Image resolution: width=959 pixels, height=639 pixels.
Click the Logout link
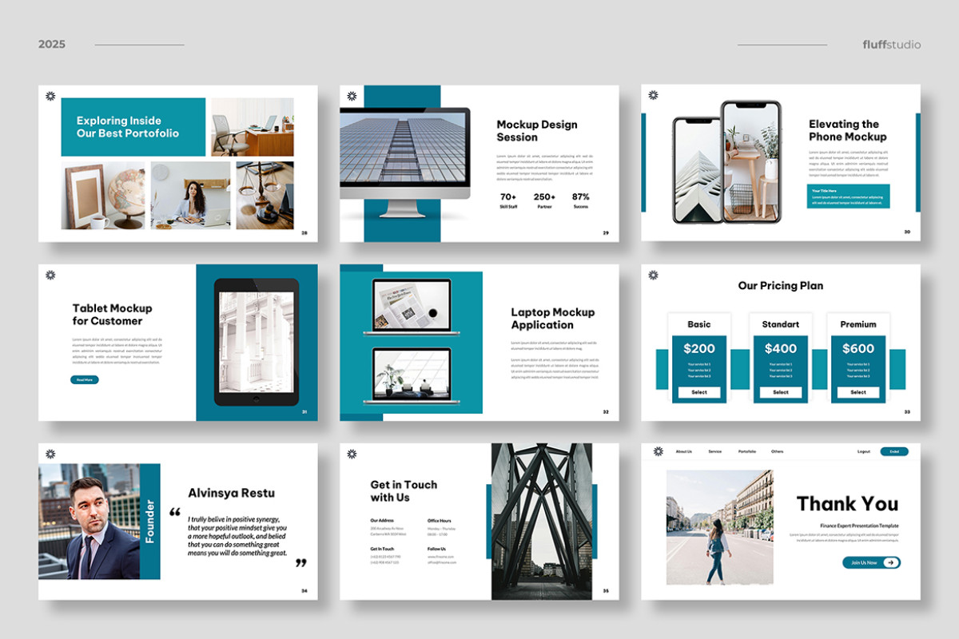(864, 451)
